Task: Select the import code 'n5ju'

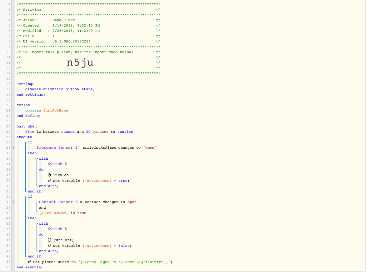Action: click(80, 62)
